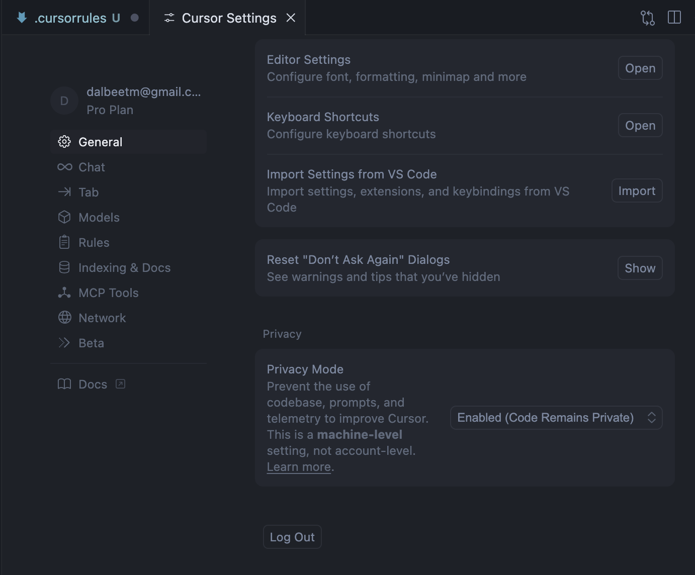Viewport: 695px width, 575px height.
Task: Go to Network settings
Action: pos(129,318)
